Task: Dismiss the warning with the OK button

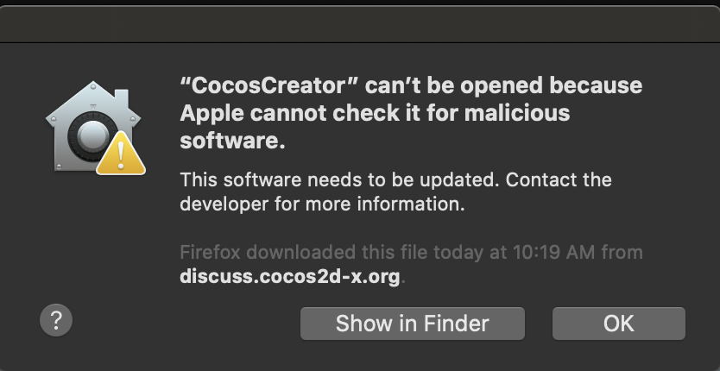Action: click(x=618, y=324)
